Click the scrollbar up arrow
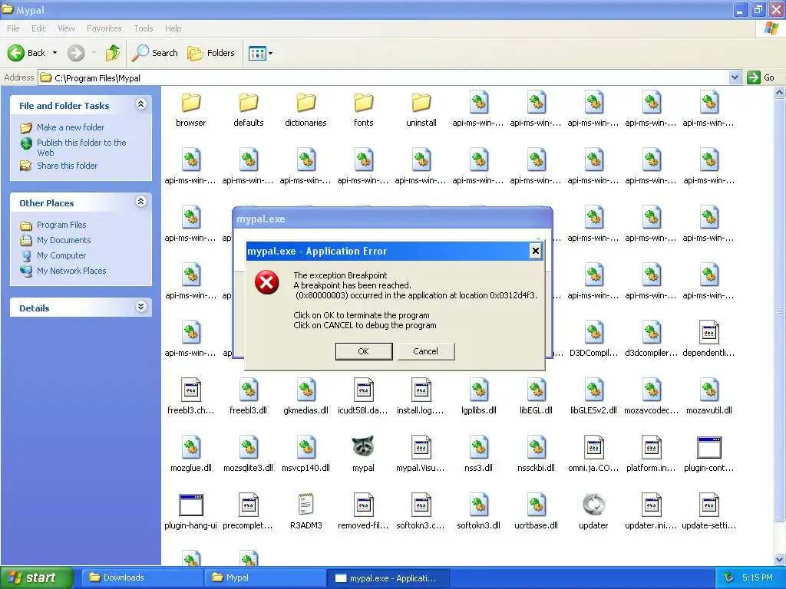 780,92
